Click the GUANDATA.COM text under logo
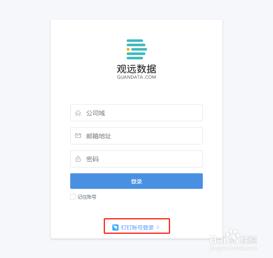This screenshot has width=273, height=258. (x=136, y=77)
